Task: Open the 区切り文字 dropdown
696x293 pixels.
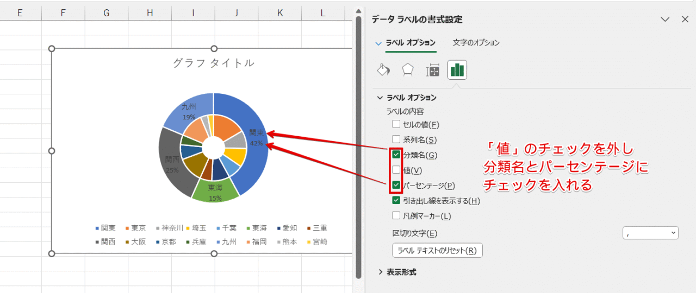Action: coord(650,233)
